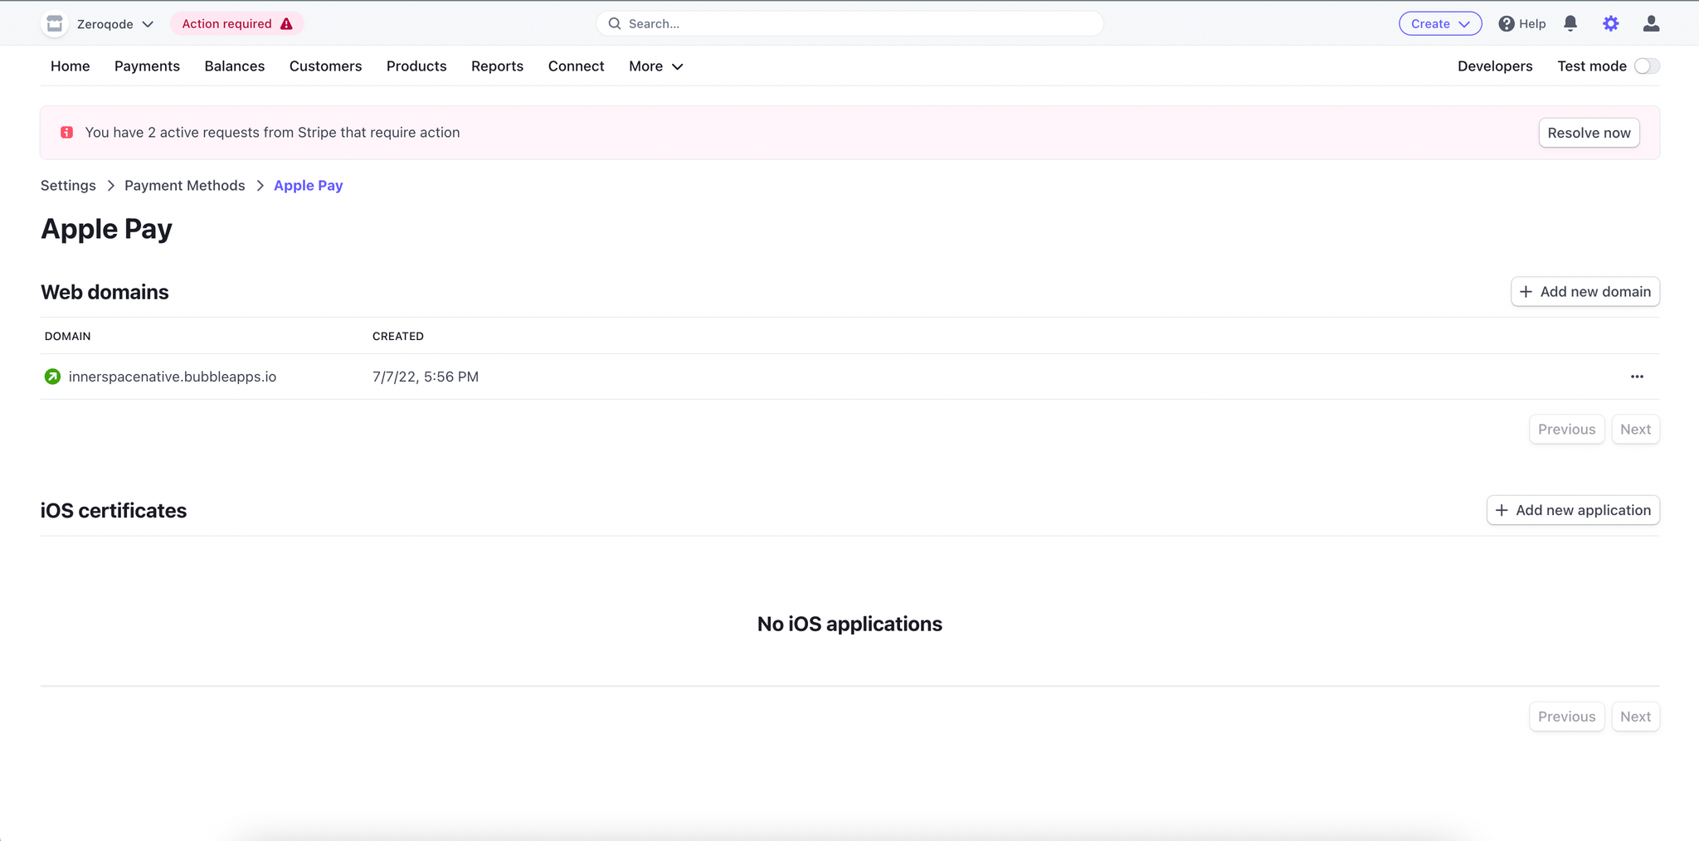Click the Action required warning badge

coord(237,24)
